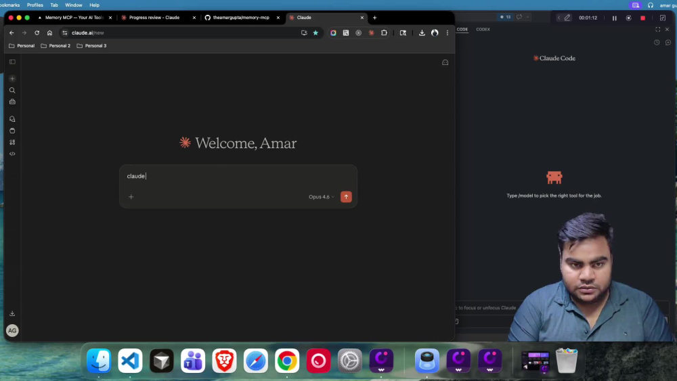Screen dimensions: 677x381
Task: Open the browser Extensions puzzle icon
Action: (x=384, y=32)
